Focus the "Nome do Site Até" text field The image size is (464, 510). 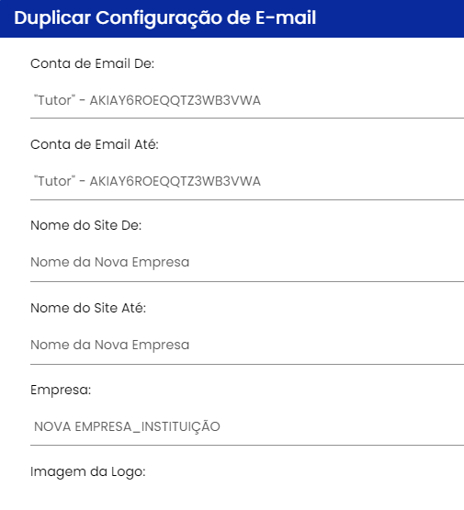[x=247, y=345]
